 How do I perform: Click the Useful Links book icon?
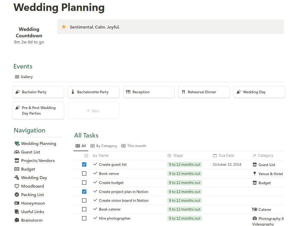[x=17, y=212]
